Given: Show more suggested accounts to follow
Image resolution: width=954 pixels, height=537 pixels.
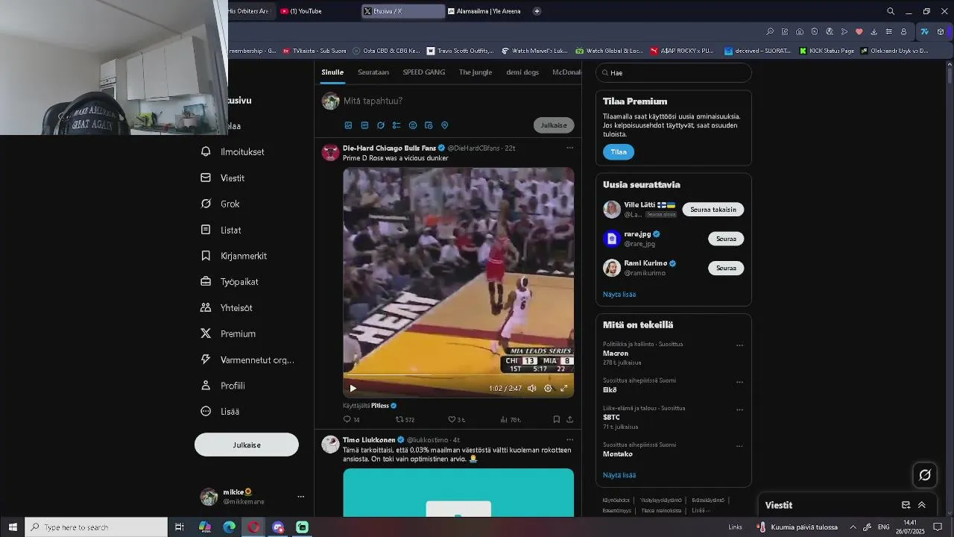Looking at the screenshot, I should (x=619, y=295).
